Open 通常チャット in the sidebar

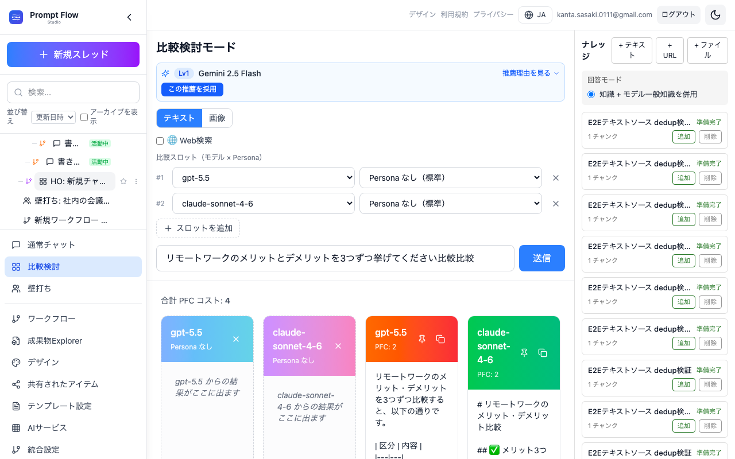[x=73, y=245]
